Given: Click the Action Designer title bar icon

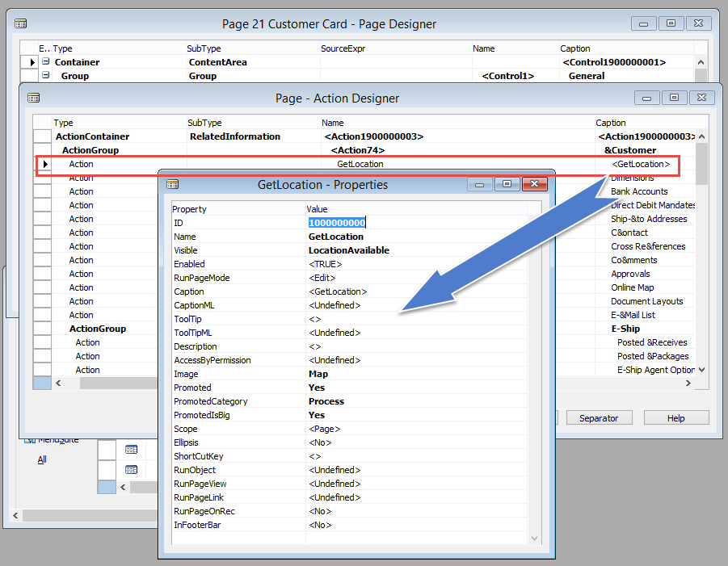Looking at the screenshot, I should [x=32, y=98].
